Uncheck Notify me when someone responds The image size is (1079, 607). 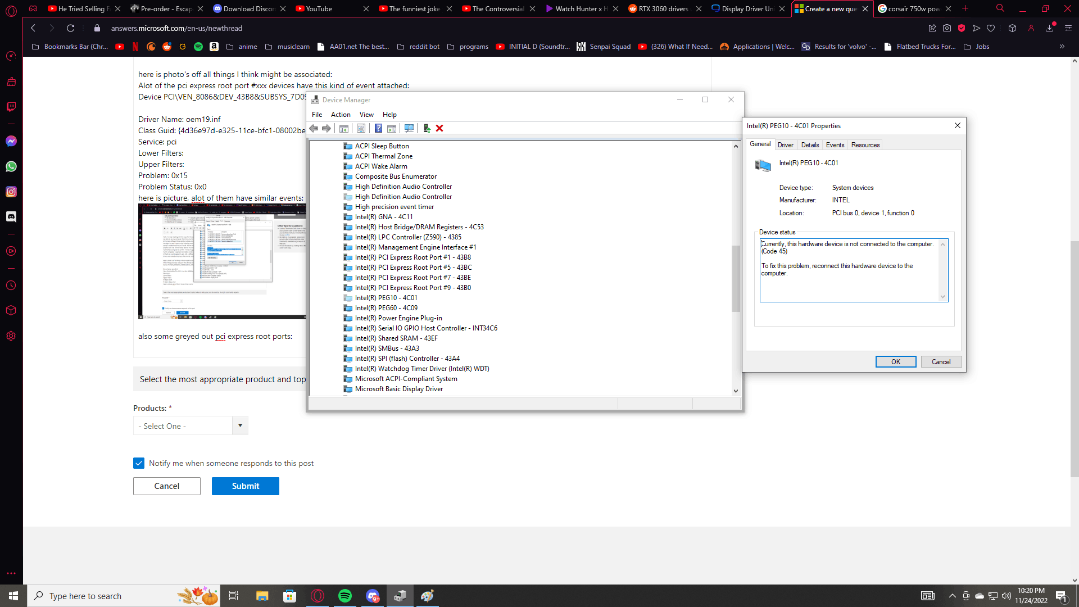pos(139,463)
